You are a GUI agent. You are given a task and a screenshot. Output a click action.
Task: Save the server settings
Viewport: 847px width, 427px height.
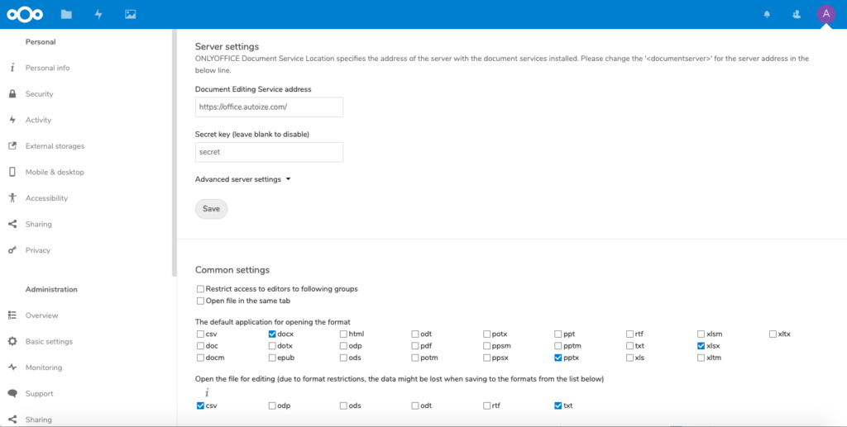(x=211, y=209)
